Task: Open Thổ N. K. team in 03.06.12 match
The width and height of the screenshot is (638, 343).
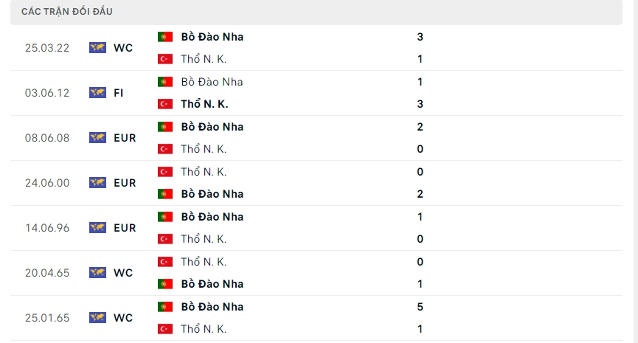Action: click(x=204, y=104)
